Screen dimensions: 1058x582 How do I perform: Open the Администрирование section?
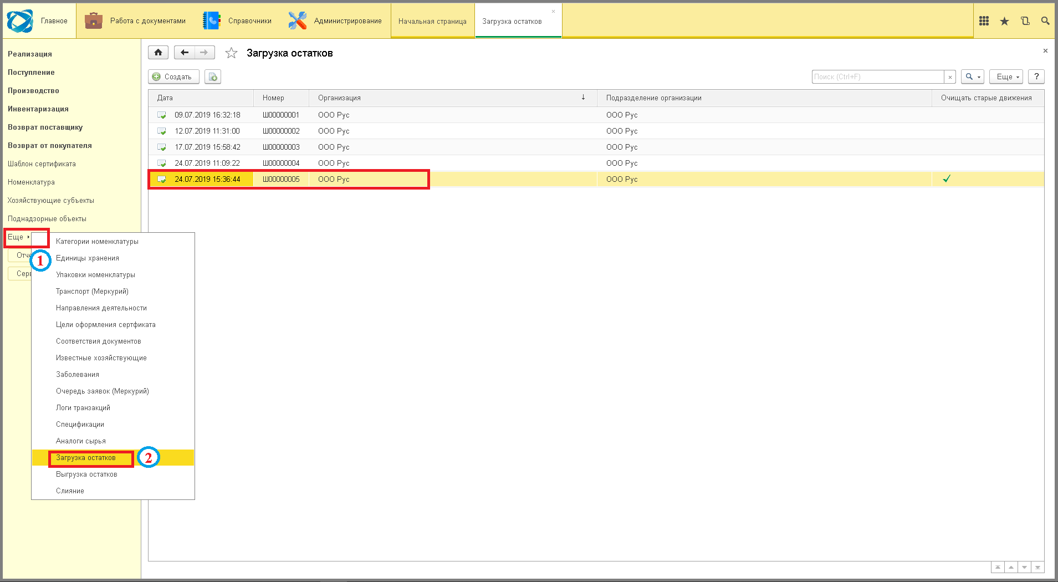click(335, 21)
